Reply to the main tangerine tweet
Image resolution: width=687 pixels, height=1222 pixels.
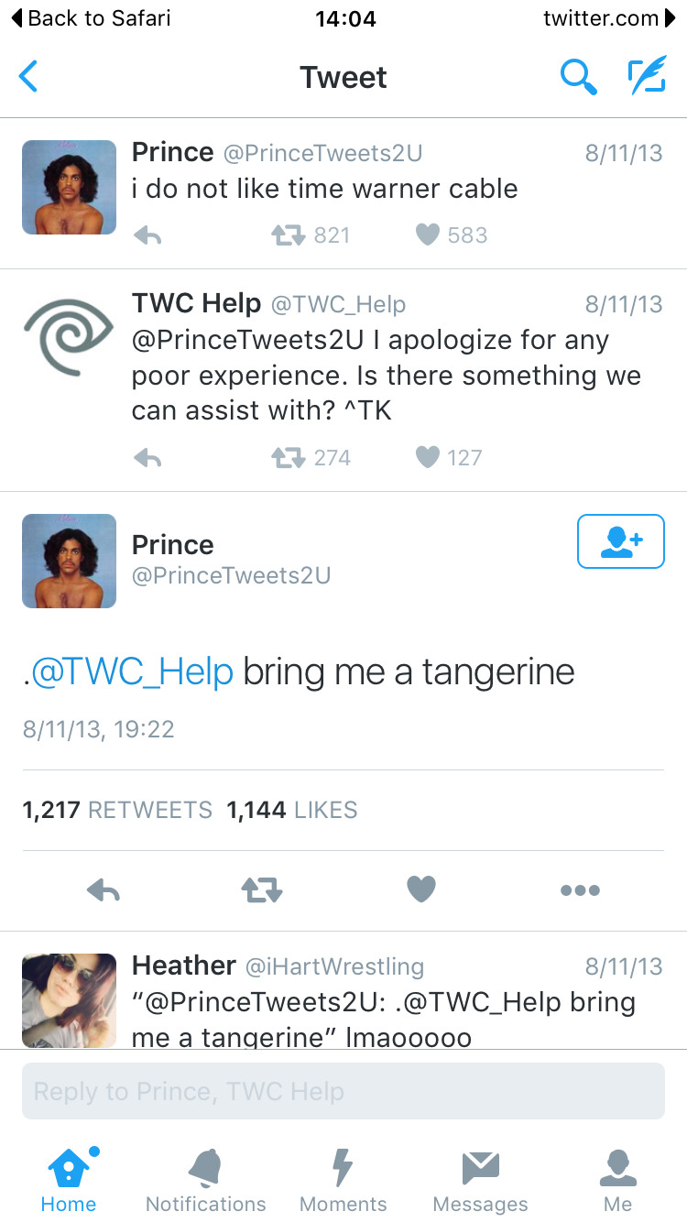pyautogui.click(x=103, y=889)
